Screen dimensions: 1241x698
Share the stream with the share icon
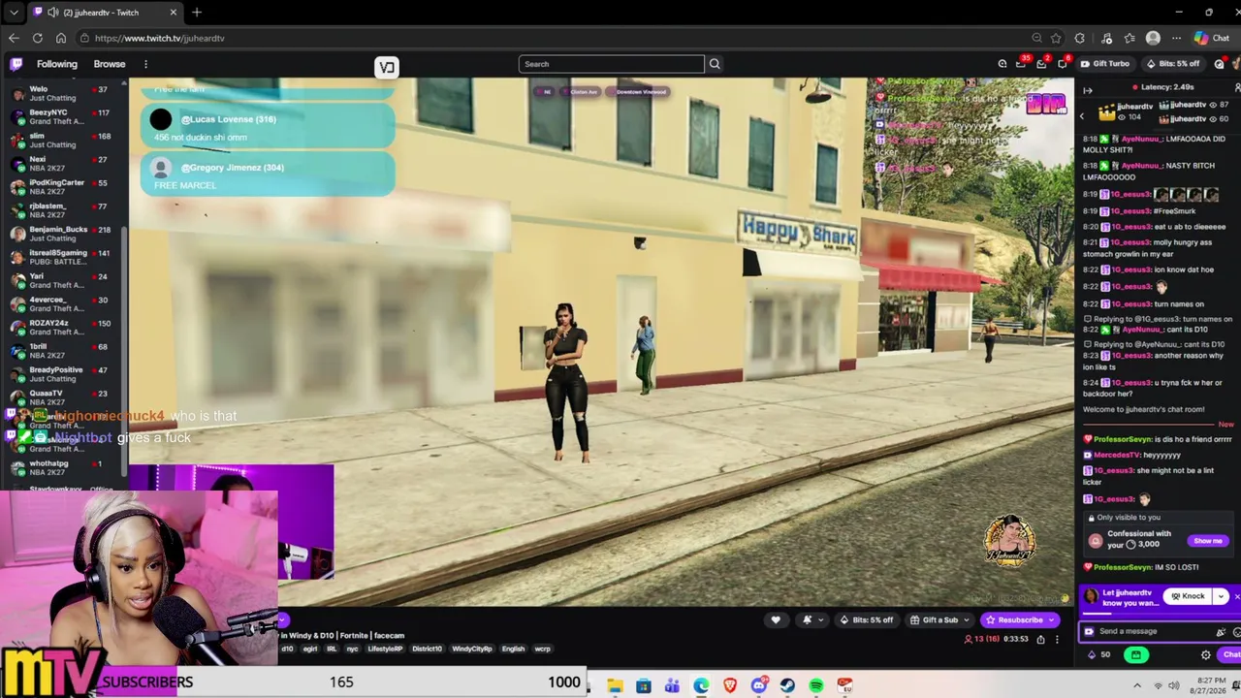[1040, 640]
